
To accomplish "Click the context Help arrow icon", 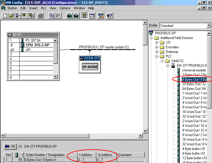I will pos(109,16).
